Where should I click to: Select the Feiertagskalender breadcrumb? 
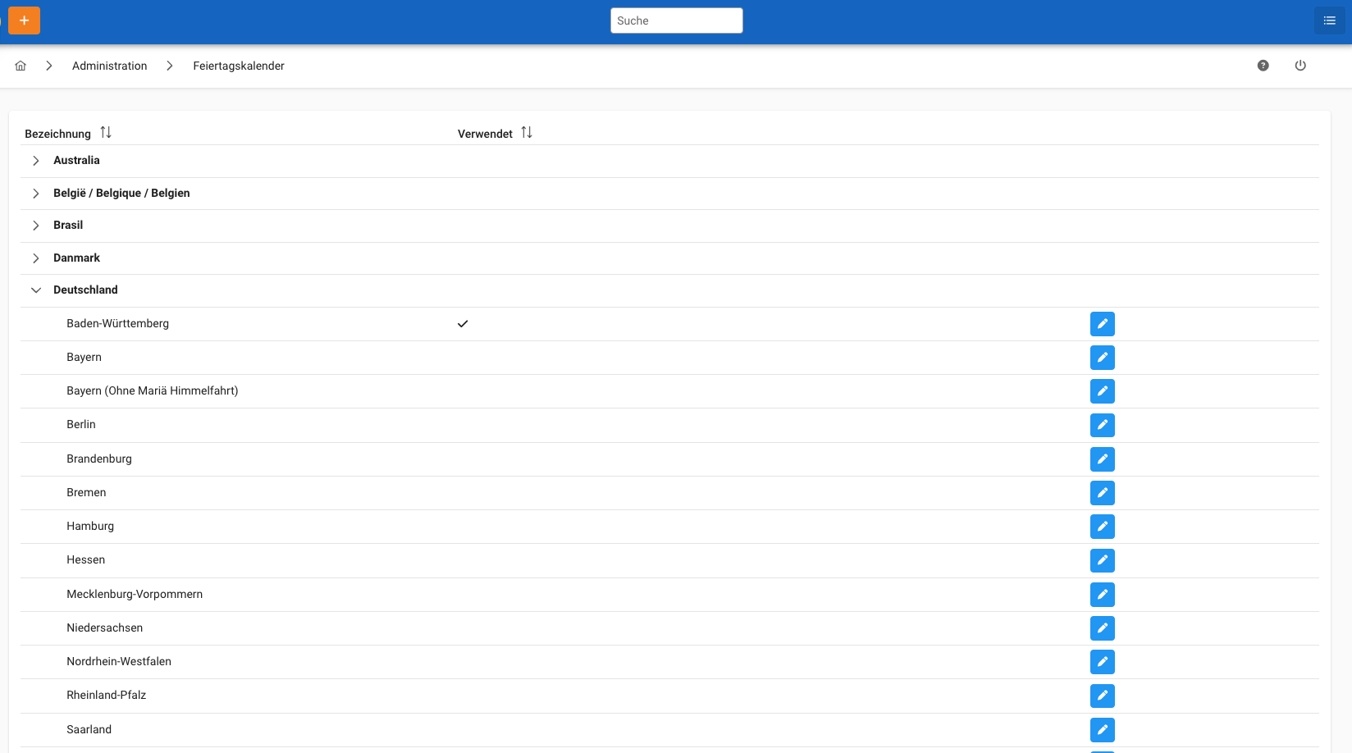(x=239, y=66)
